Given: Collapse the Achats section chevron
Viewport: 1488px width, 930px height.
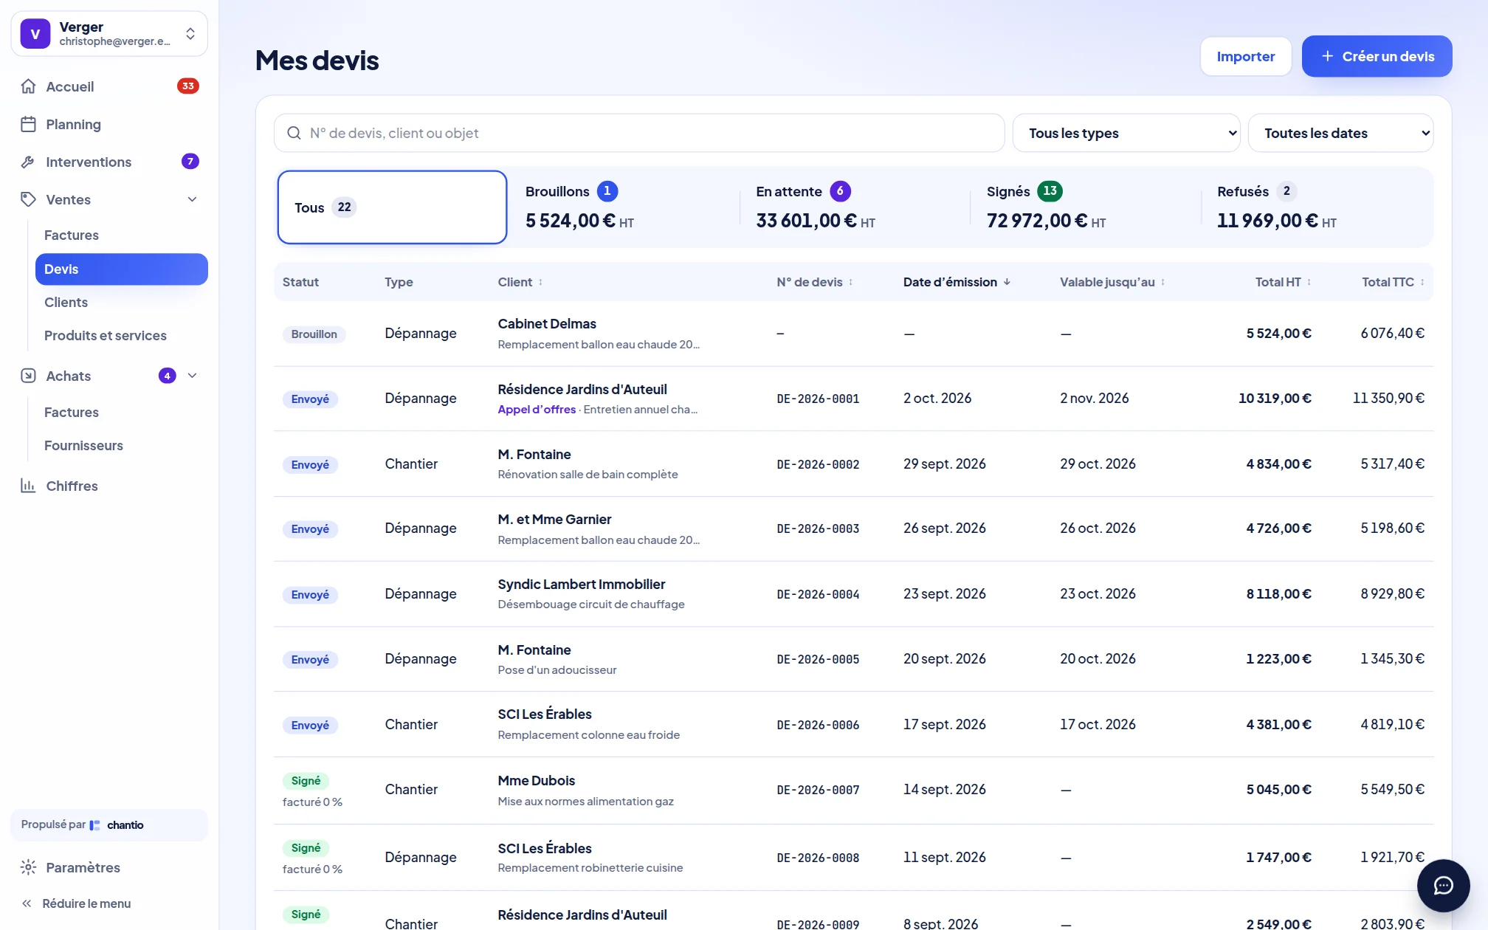Looking at the screenshot, I should pos(192,376).
